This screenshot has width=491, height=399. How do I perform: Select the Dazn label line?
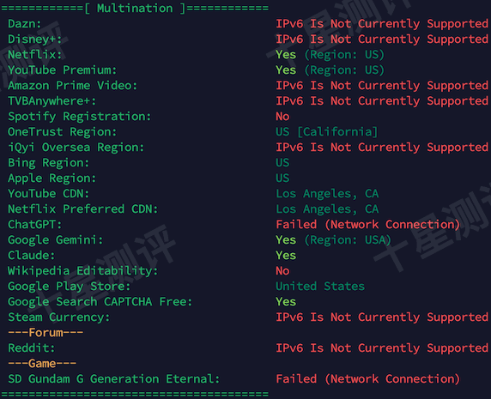(24, 24)
